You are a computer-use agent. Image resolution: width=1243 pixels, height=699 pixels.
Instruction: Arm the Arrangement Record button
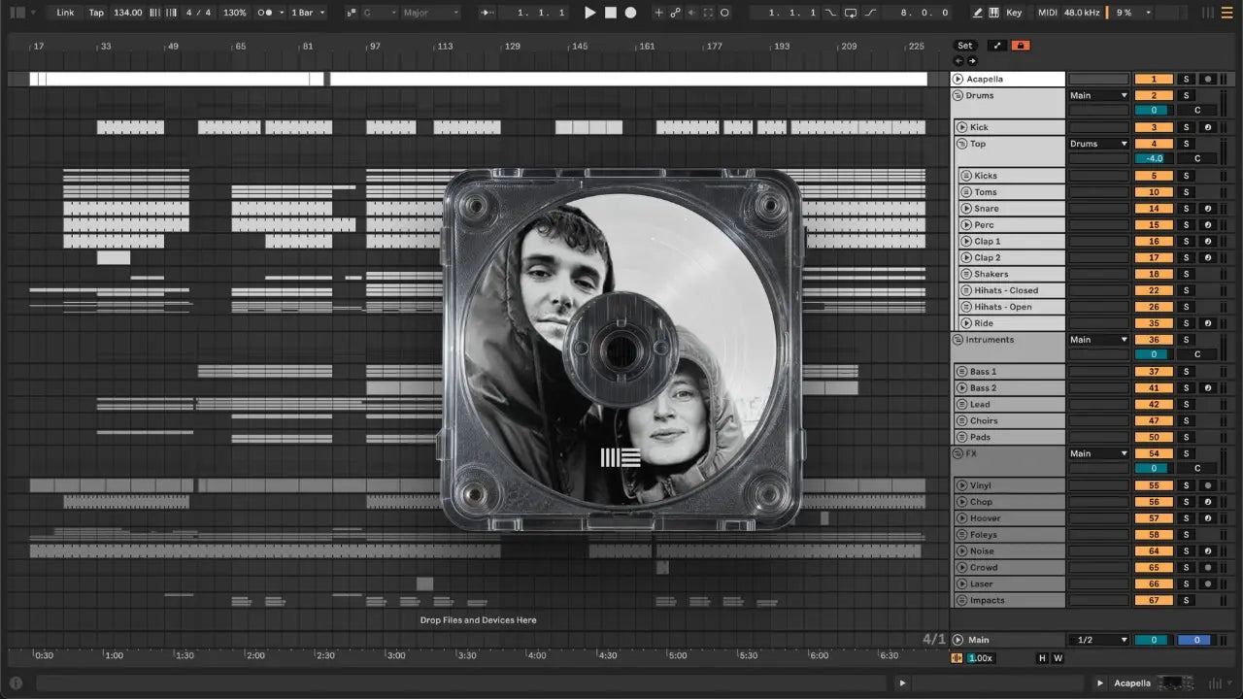pos(631,13)
